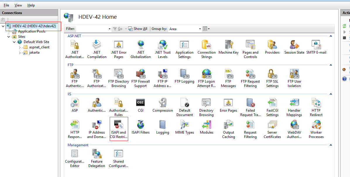This screenshot has height=177, width=350.
Task: Open the Help menu
Action: coord(31,5)
